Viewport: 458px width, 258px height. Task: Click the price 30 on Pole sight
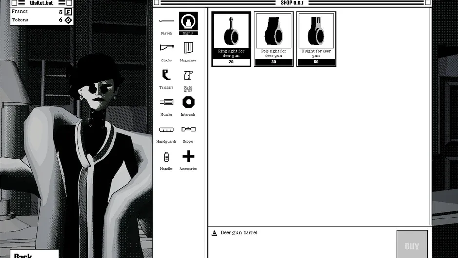(x=274, y=62)
